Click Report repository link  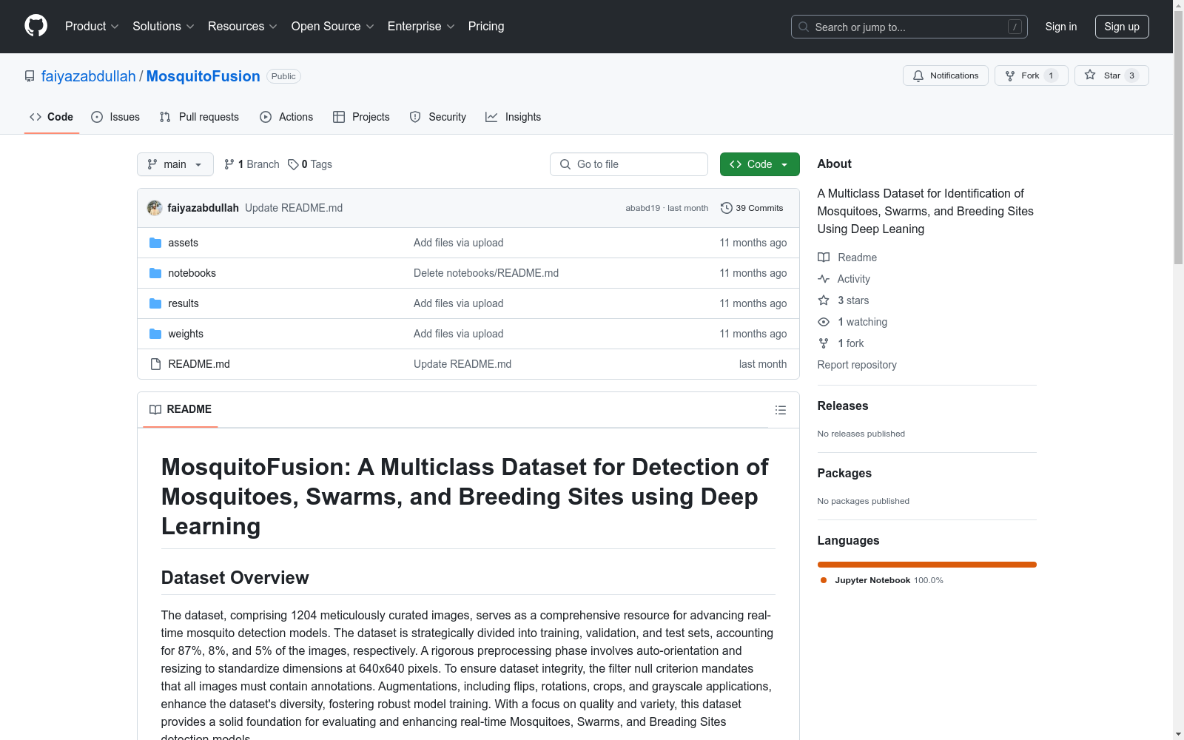(x=857, y=365)
